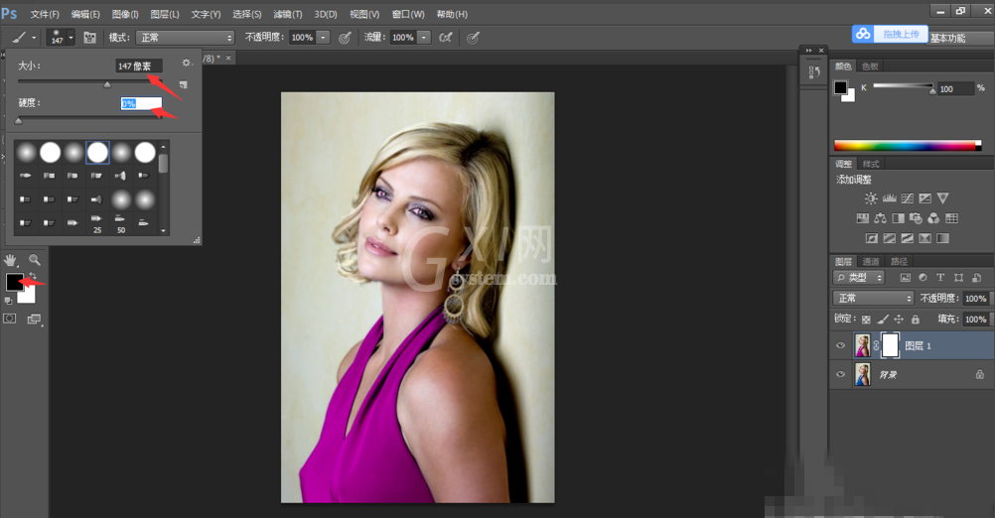995x518 pixels.
Task: Open the brush panel toggle icon
Action: 89,38
